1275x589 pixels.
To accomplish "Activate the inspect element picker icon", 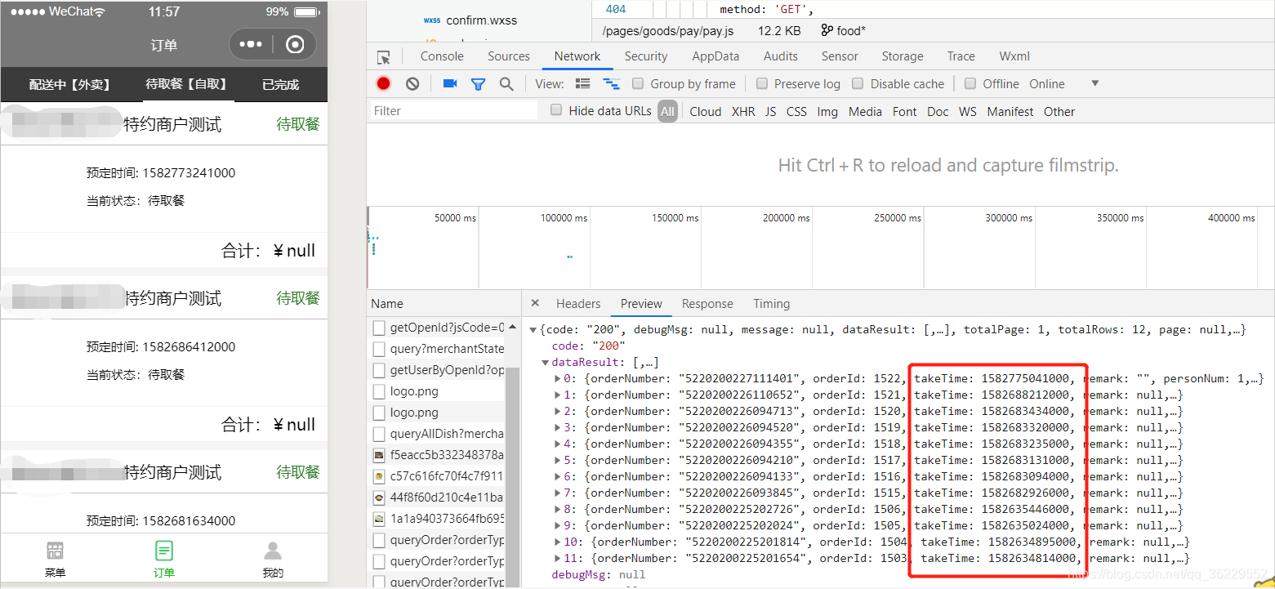I will click(383, 57).
